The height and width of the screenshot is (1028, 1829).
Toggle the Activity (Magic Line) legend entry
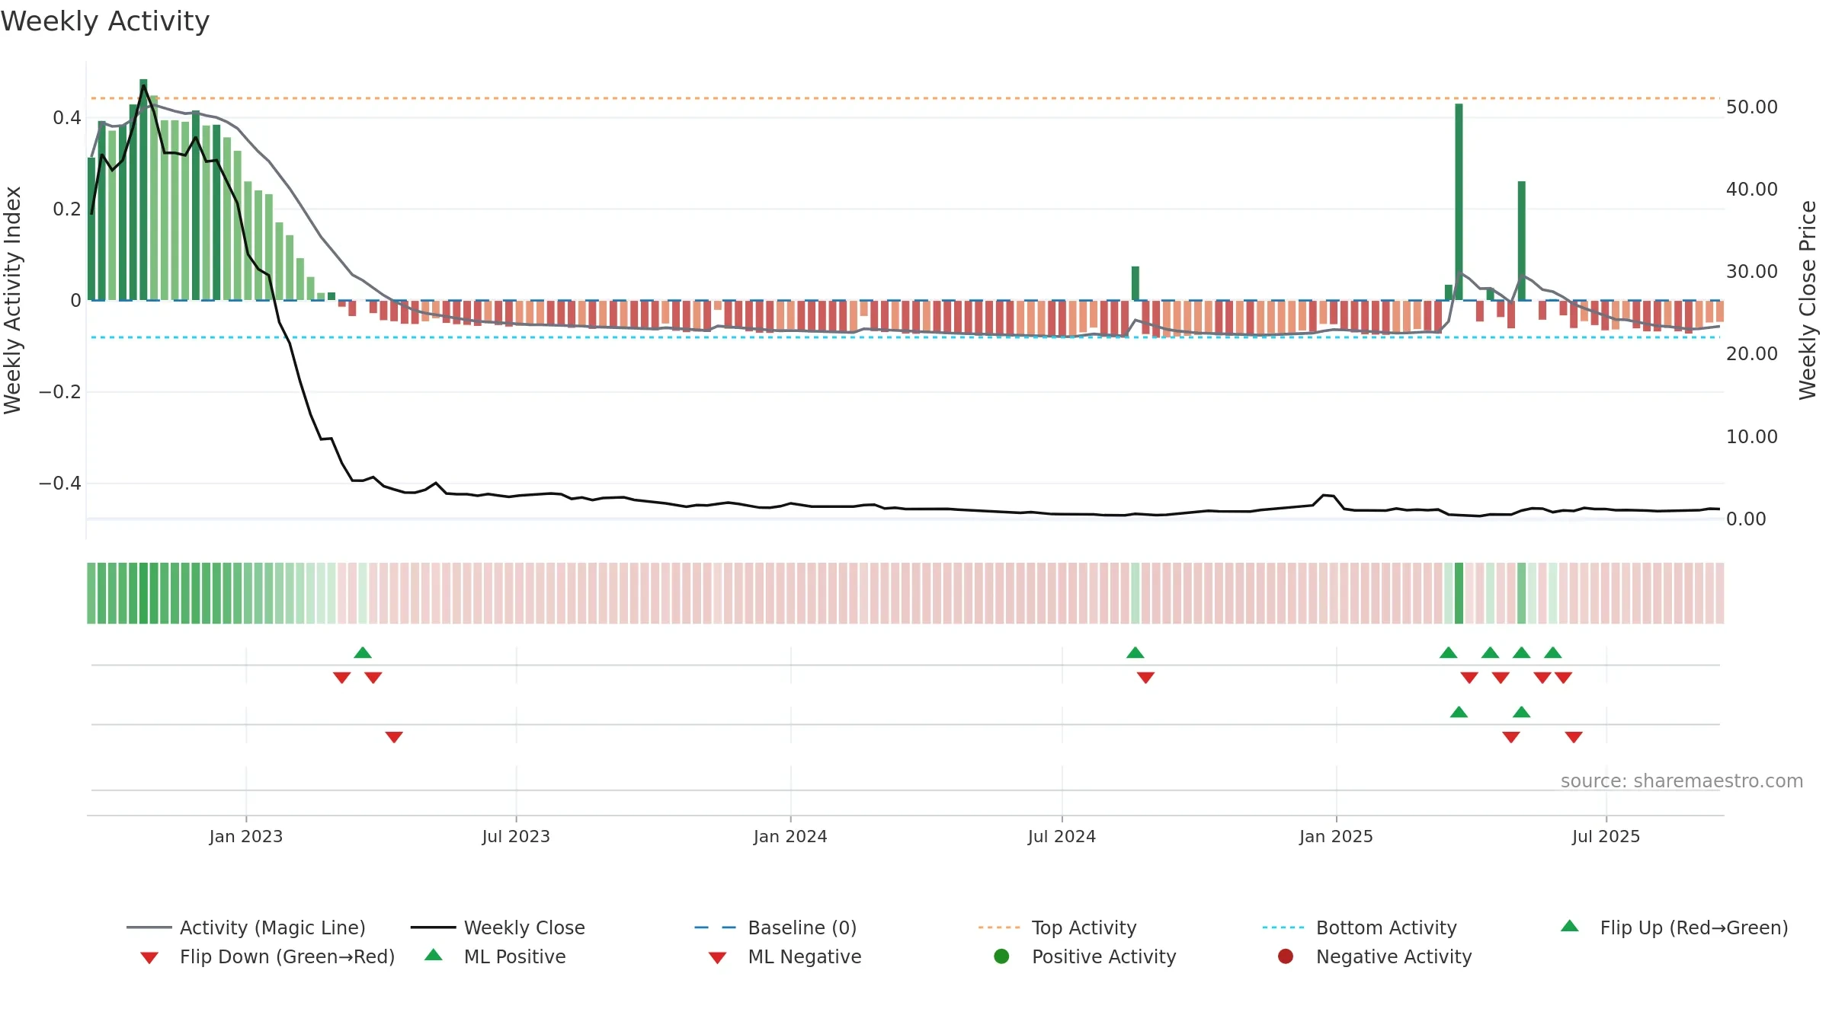(246, 927)
